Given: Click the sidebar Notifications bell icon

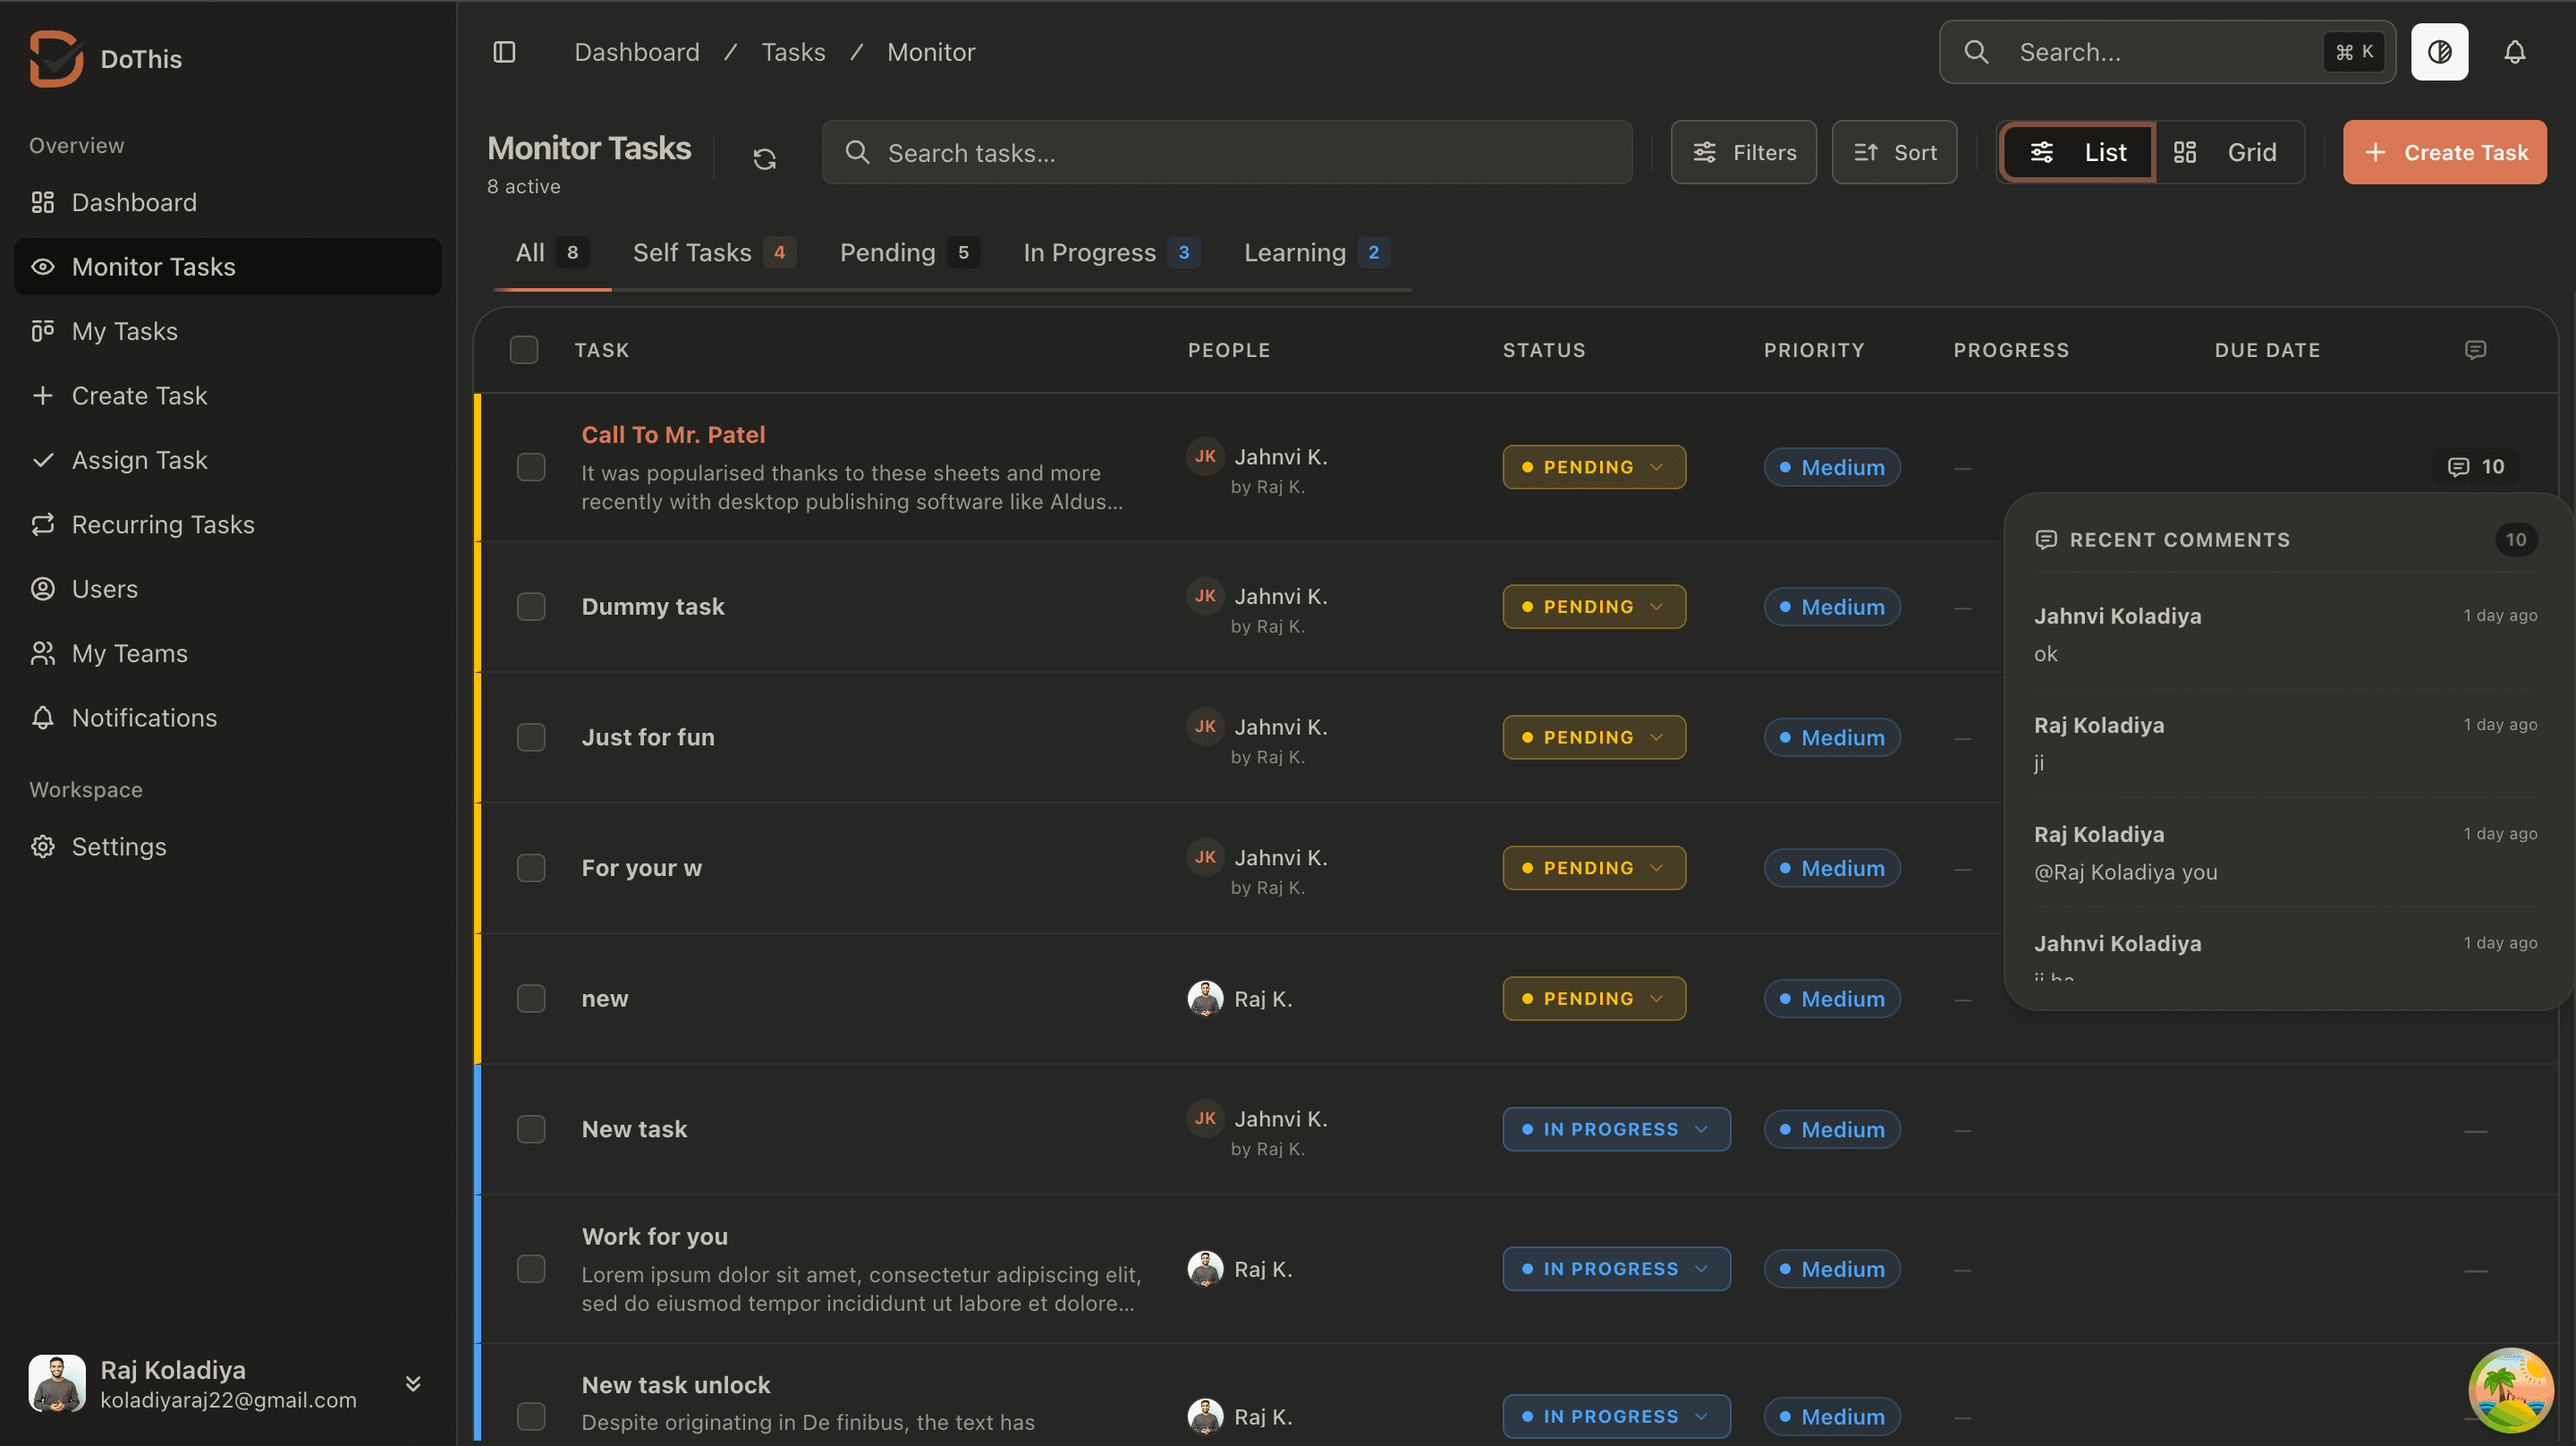Looking at the screenshot, I should point(43,718).
